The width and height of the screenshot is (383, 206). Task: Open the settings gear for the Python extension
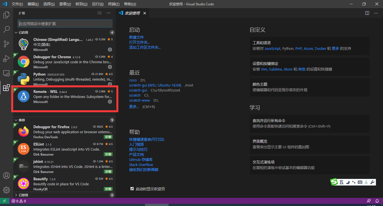[110, 84]
